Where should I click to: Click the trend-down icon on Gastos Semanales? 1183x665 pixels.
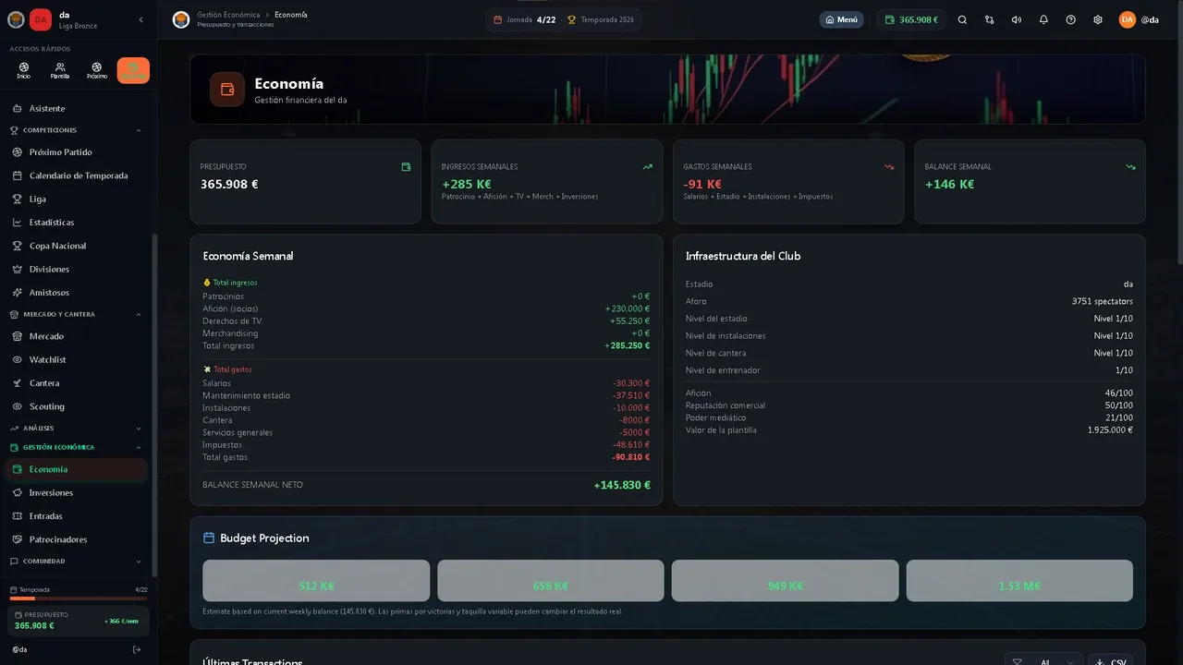[889, 167]
